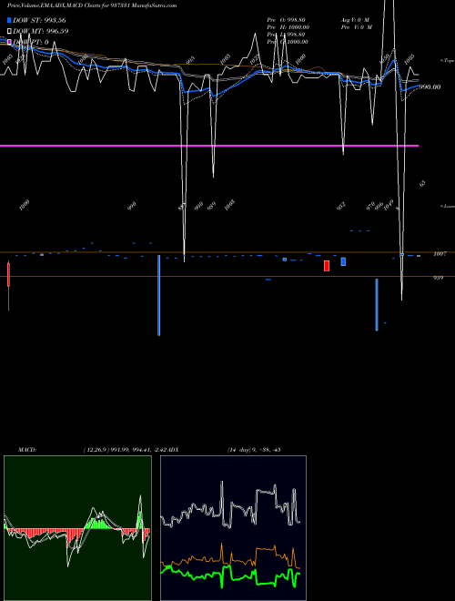Click the chart title mentioning MunafaSutra.com
The height and width of the screenshot is (601, 455).
point(92,5)
